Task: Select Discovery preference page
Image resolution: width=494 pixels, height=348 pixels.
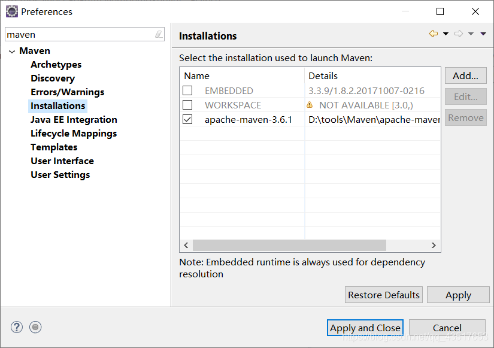Action: click(53, 78)
